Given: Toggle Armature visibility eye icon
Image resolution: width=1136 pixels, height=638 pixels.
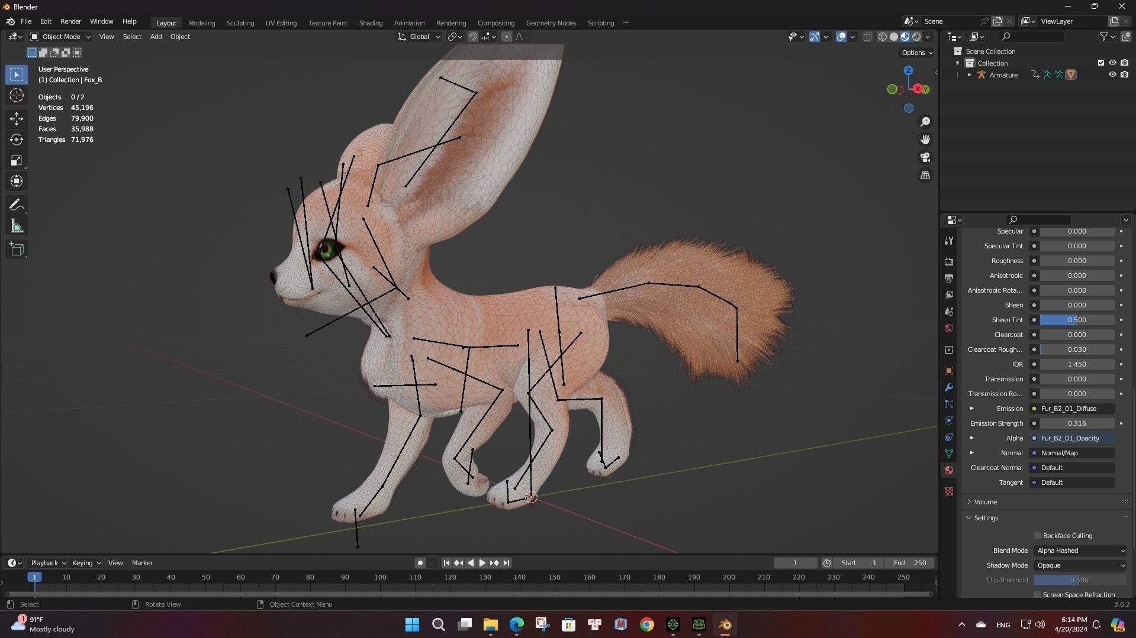Looking at the screenshot, I should (x=1112, y=75).
